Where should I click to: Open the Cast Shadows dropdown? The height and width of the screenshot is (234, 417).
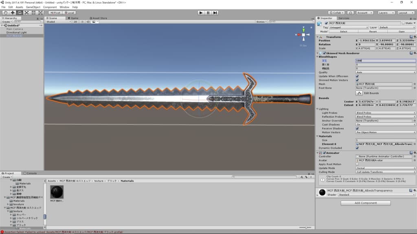[385, 125]
